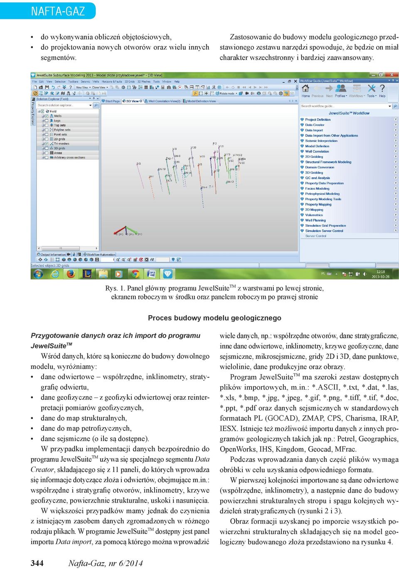
Task: Expand the Areas tree node
Action: (43, 153)
